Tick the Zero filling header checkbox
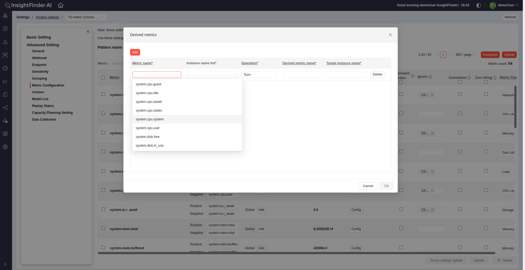The image size is (525, 270). [486, 82]
